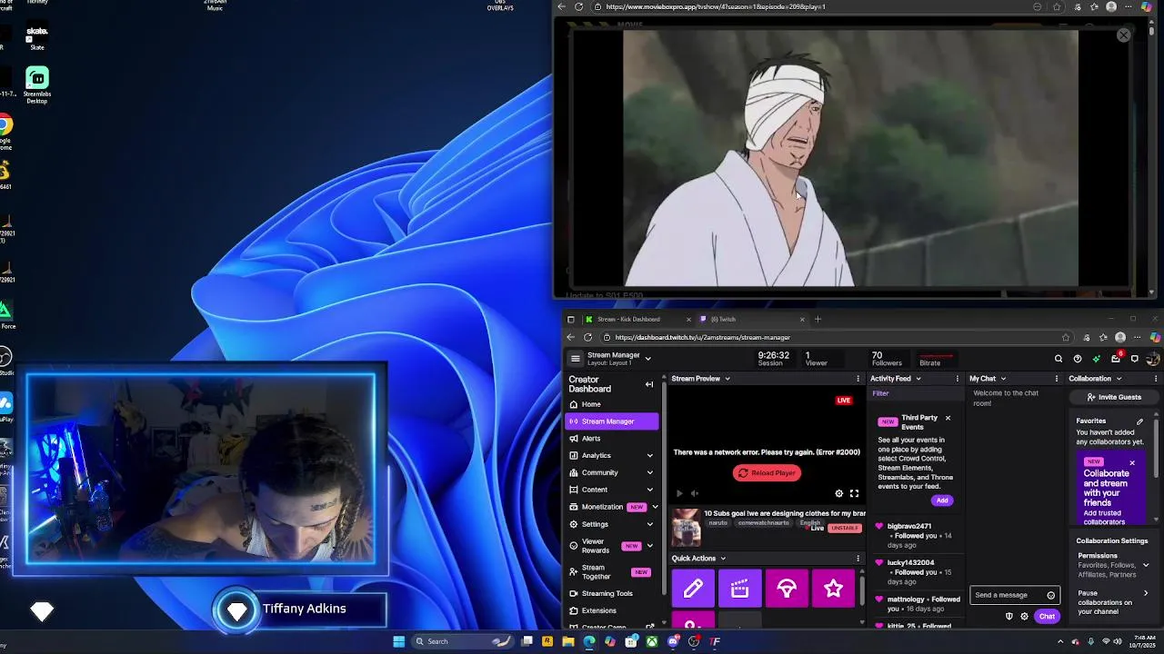Open Stream Preview panel options menu
Screen dimensions: 1164x654
[x=858, y=379]
